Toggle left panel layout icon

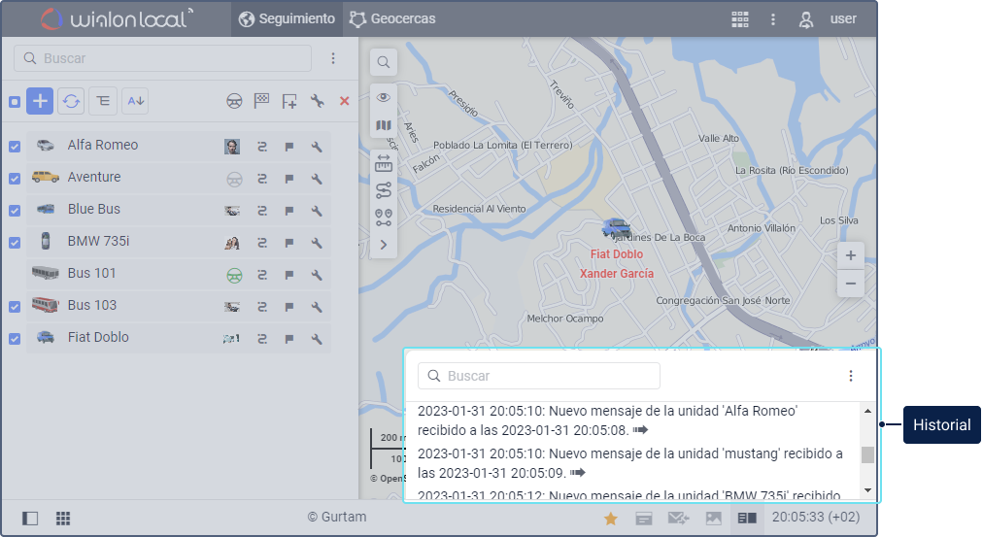coord(30,519)
